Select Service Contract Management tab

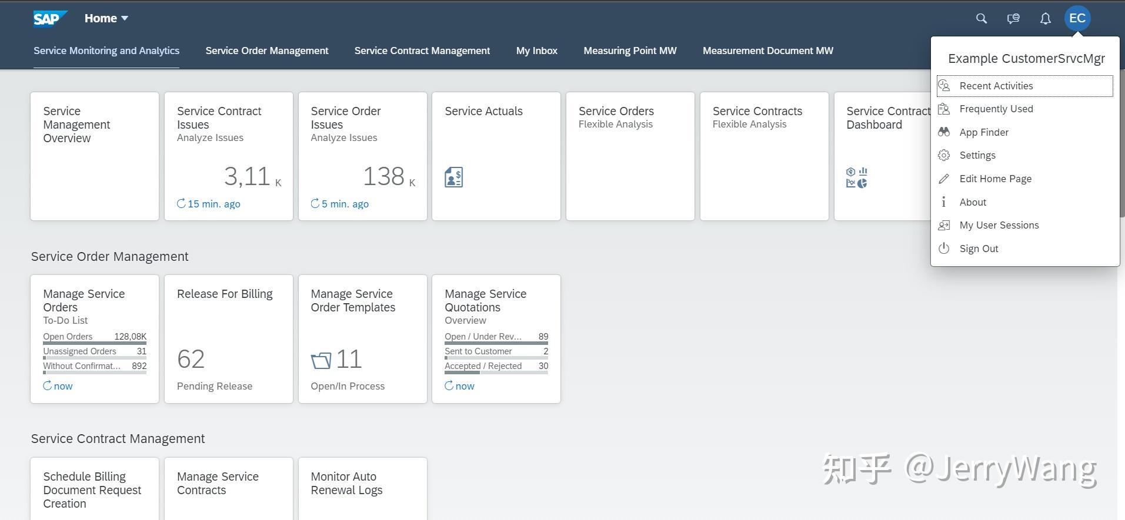422,51
